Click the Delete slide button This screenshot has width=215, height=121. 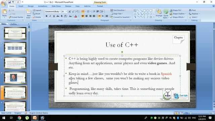pos(37,17)
